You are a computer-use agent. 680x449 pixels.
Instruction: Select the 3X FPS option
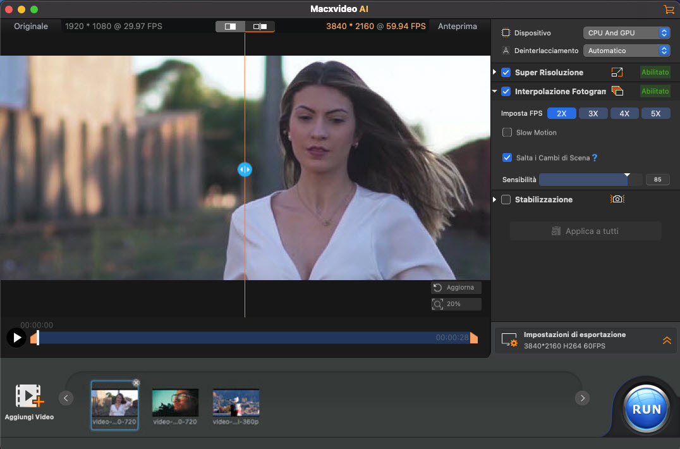[x=593, y=114]
